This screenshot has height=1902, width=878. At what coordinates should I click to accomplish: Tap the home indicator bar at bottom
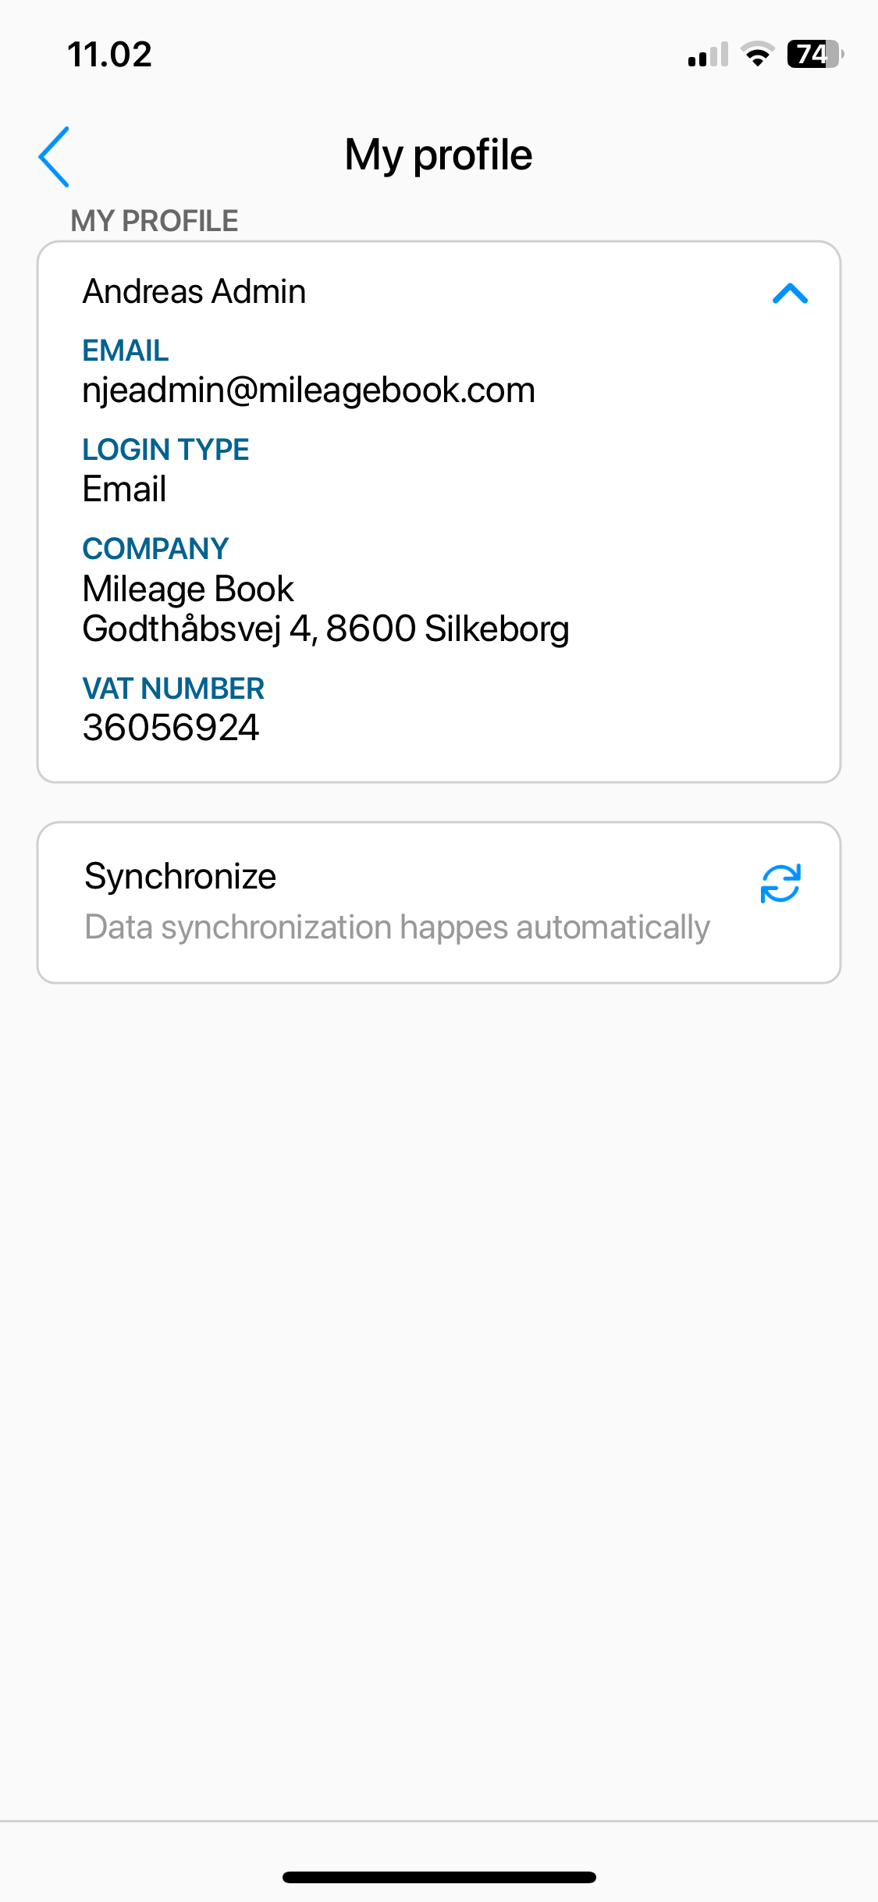pos(439,1877)
